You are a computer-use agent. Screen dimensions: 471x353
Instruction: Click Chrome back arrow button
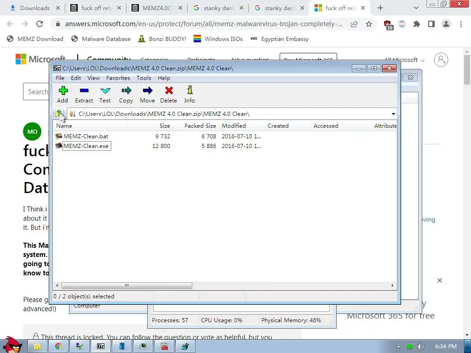click(10, 24)
